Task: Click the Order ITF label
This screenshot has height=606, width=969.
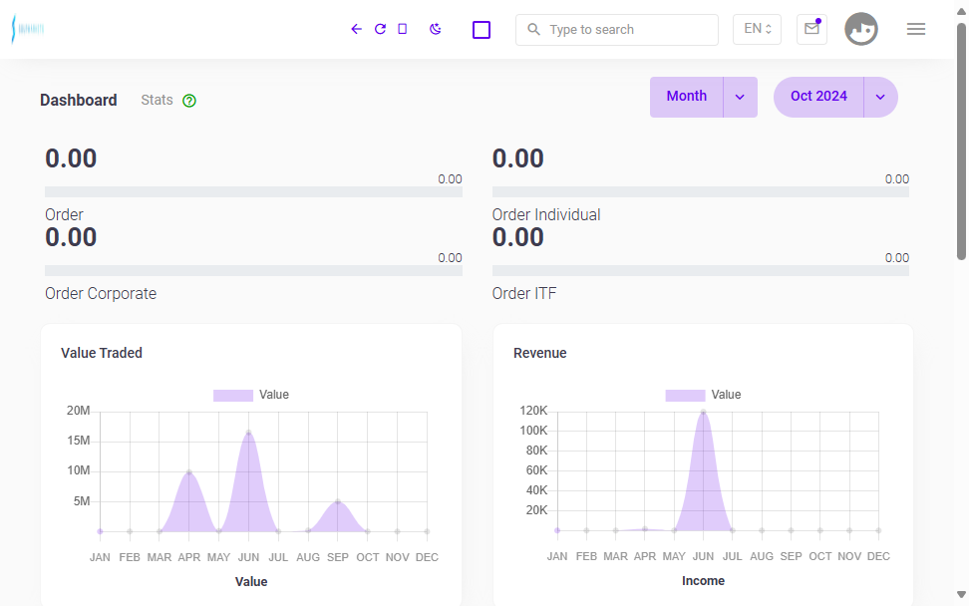Action: [x=524, y=293]
